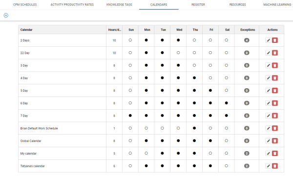The image size is (293, 176).
Task: Delete the 6 Day calendar
Action: pos(275,103)
